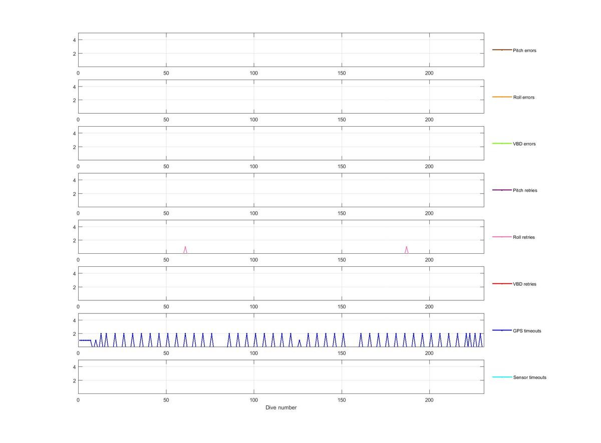Viewport: 601px width, 443px height.
Task: Select the green VBD errors legend line
Action: (x=502, y=144)
